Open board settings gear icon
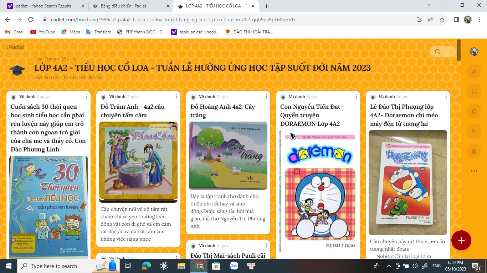 click(x=474, y=151)
